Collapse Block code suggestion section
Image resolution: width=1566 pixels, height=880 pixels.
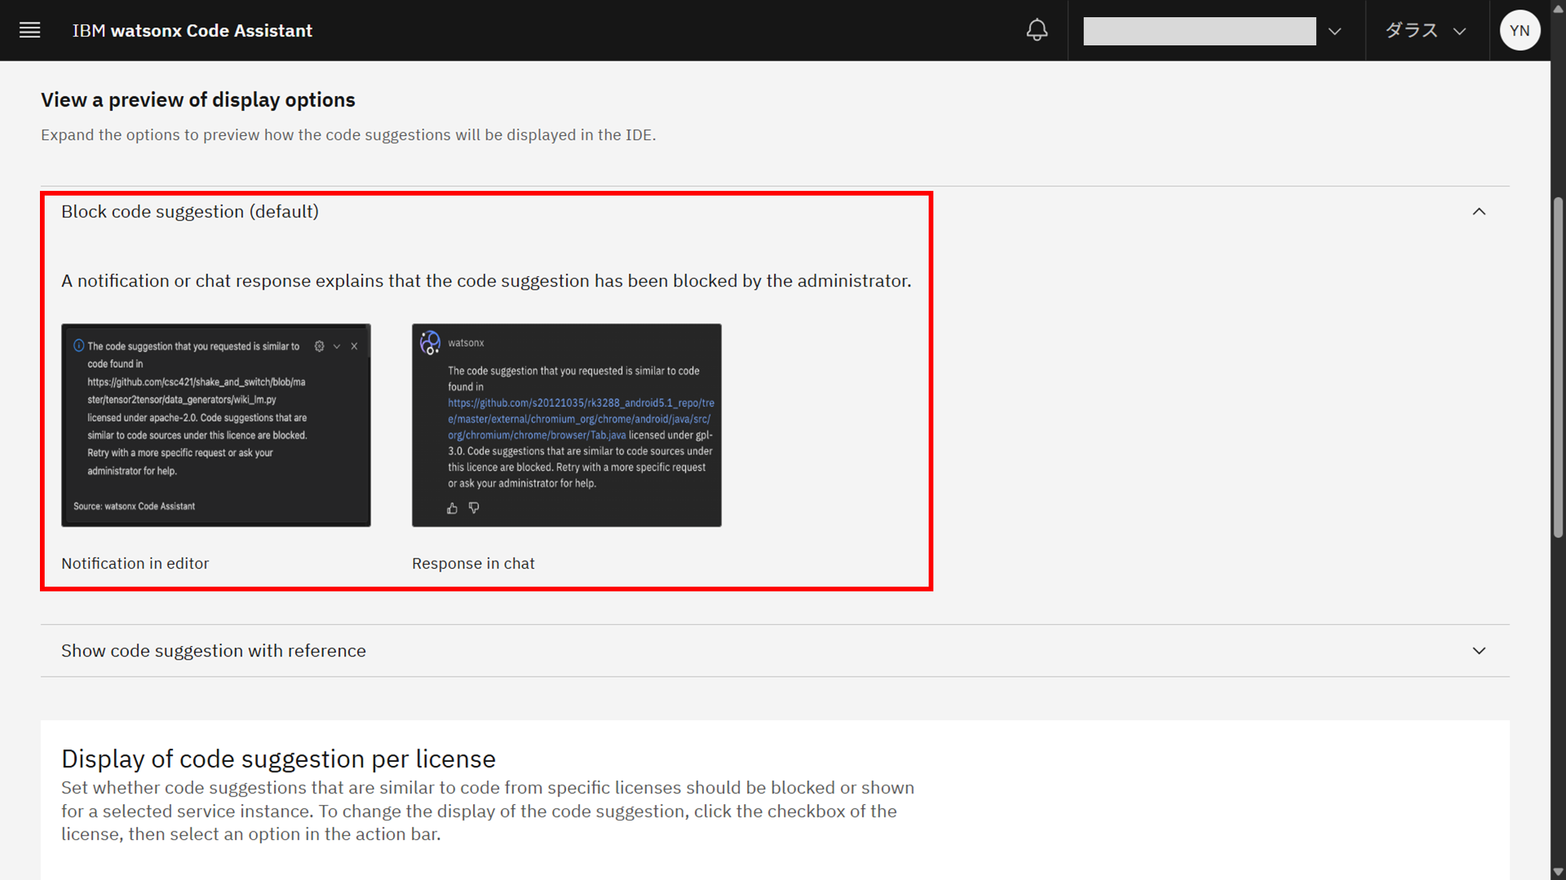point(1478,212)
